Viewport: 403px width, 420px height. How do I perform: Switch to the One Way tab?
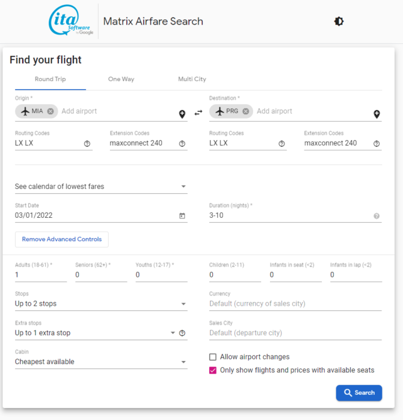(x=121, y=79)
